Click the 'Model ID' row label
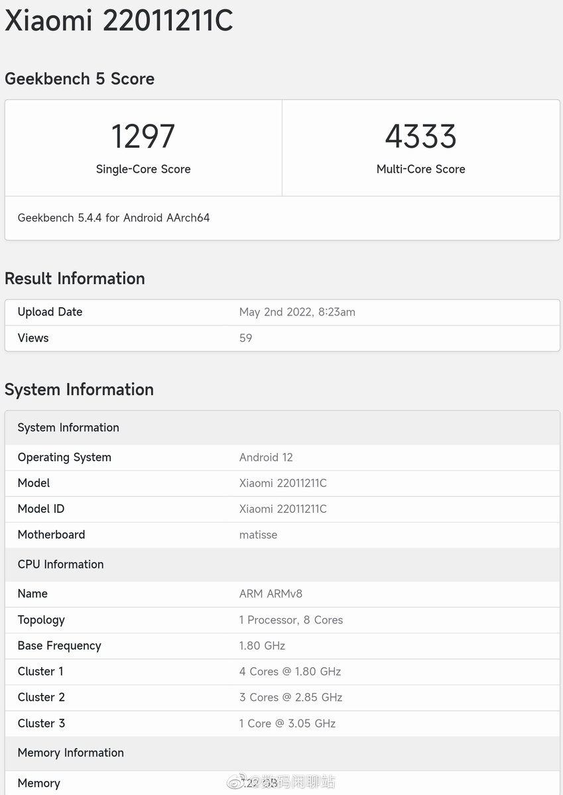Screen dimensions: 563x795 pos(41,509)
